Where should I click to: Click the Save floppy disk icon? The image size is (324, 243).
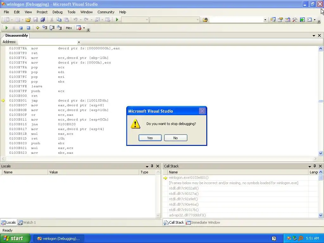point(35,20)
